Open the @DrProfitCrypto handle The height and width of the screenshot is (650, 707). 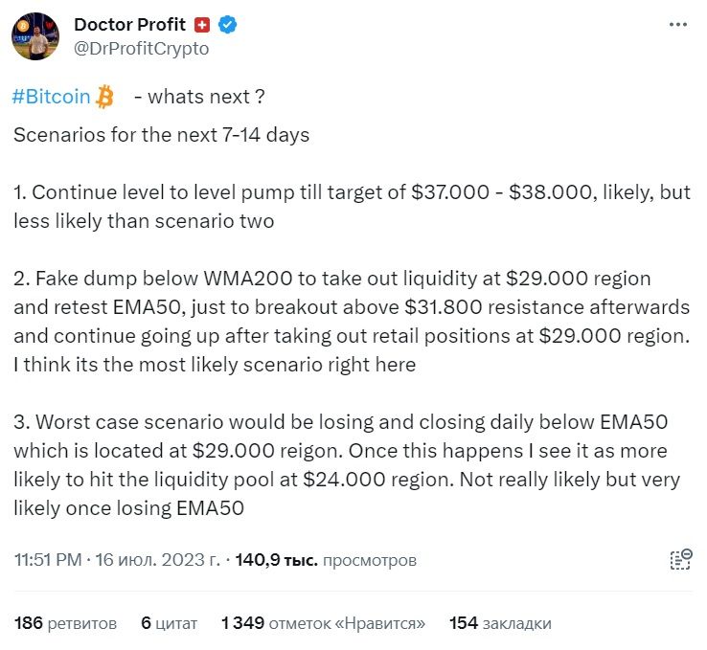pyautogui.click(x=141, y=48)
